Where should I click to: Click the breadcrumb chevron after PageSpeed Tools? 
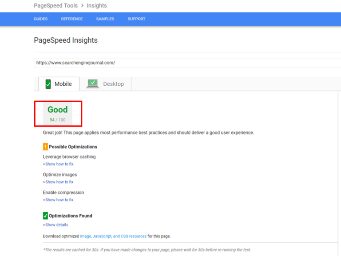pos(82,6)
